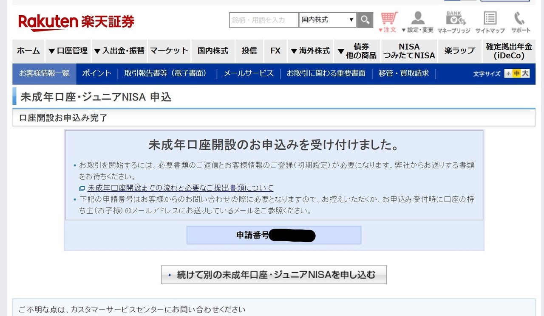Click the 文字サイズ label

pos(487,74)
